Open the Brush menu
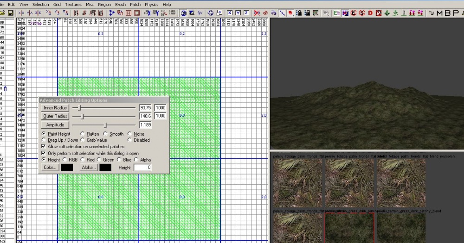Image resolution: width=464 pixels, height=243 pixels. [x=120, y=4]
